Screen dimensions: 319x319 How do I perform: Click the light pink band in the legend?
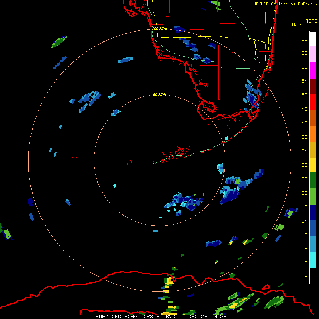[x=313, y=54]
